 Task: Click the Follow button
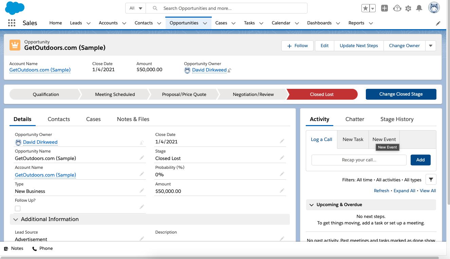coord(297,46)
